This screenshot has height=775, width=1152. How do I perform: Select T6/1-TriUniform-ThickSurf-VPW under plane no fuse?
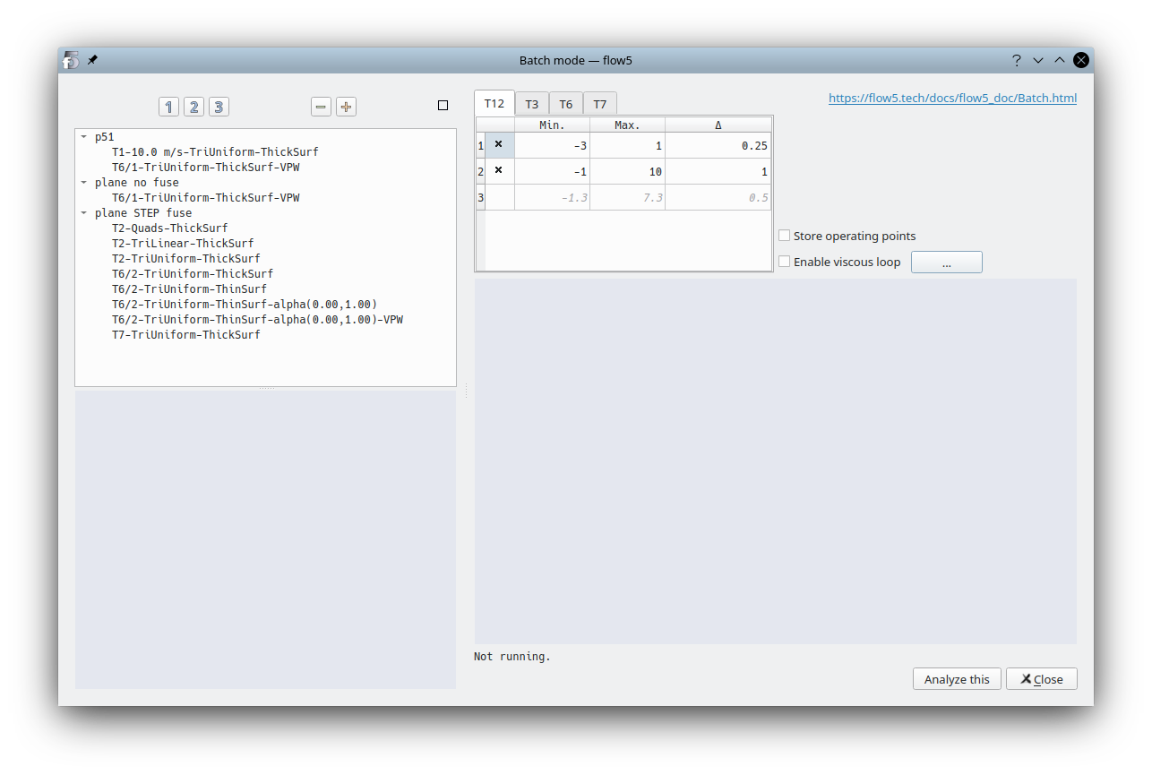[206, 198]
